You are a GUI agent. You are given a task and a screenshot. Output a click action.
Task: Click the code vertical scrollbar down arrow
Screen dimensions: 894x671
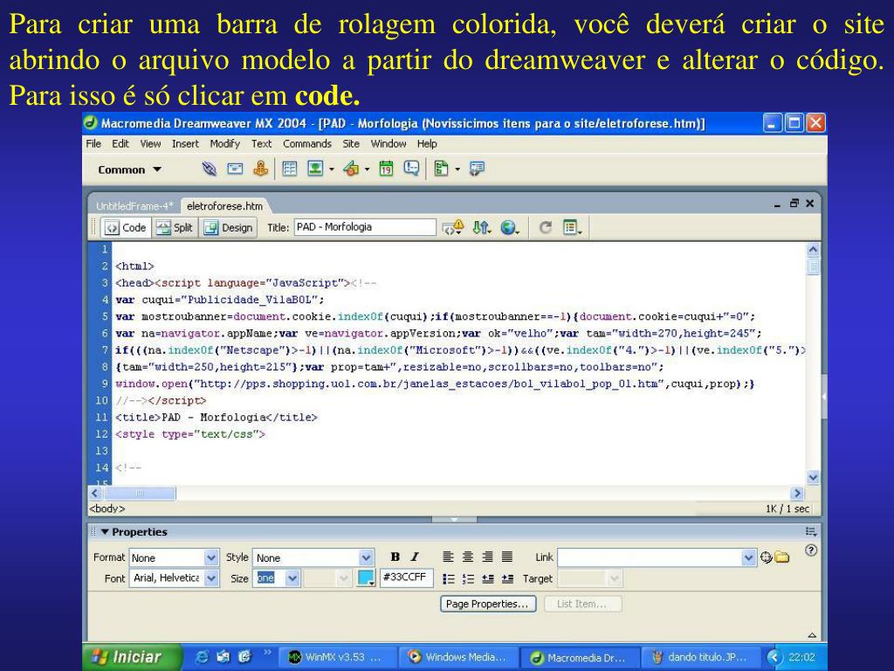point(813,478)
